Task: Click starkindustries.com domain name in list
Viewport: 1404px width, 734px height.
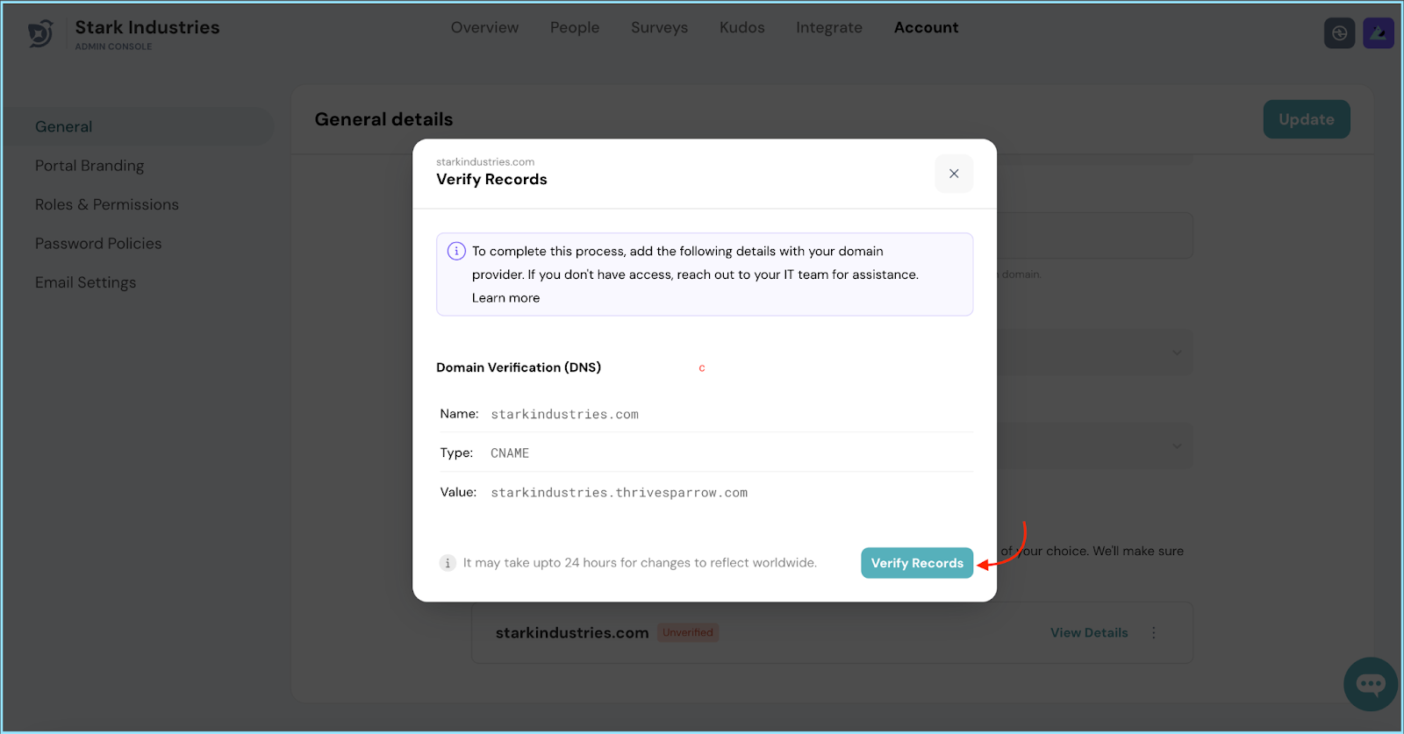Action: (x=572, y=632)
